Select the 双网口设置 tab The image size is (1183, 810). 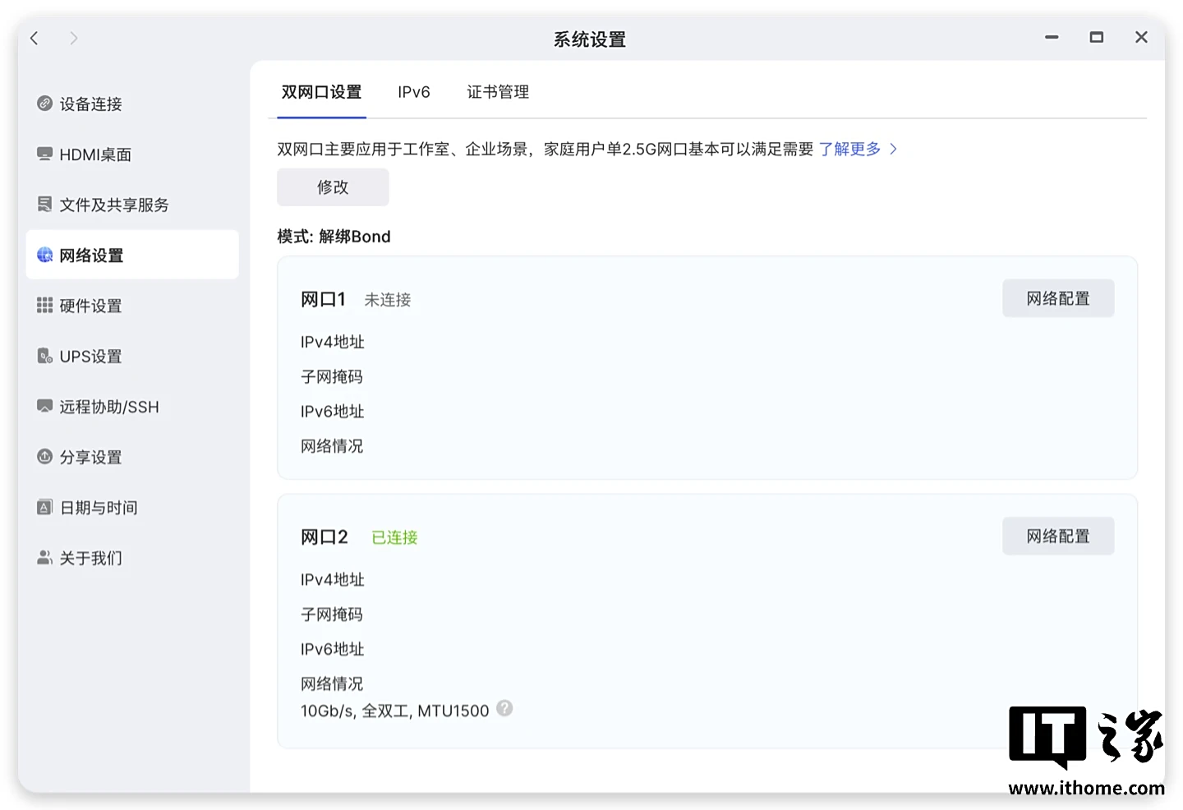click(321, 92)
